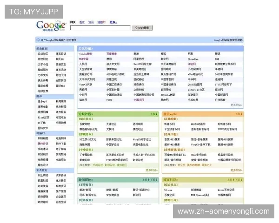This screenshot has width=279, height=223.
Task: Open the 中国工商银行 link
Action: coord(114,85)
